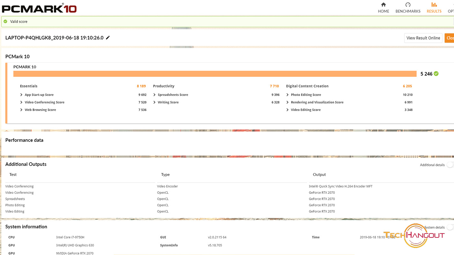The height and width of the screenshot is (255, 454).
Task: Click the overall score 5 246
Action: click(x=426, y=74)
